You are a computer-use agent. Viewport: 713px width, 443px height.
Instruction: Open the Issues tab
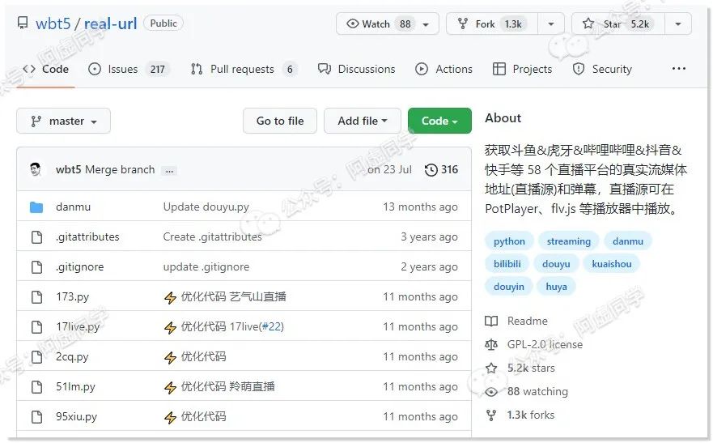pyautogui.click(x=129, y=69)
